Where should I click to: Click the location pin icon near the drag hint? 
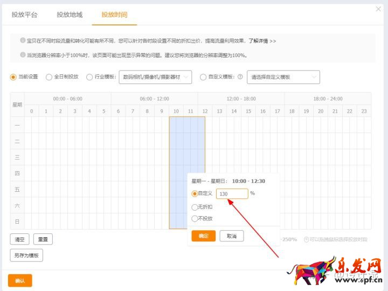click(306, 239)
